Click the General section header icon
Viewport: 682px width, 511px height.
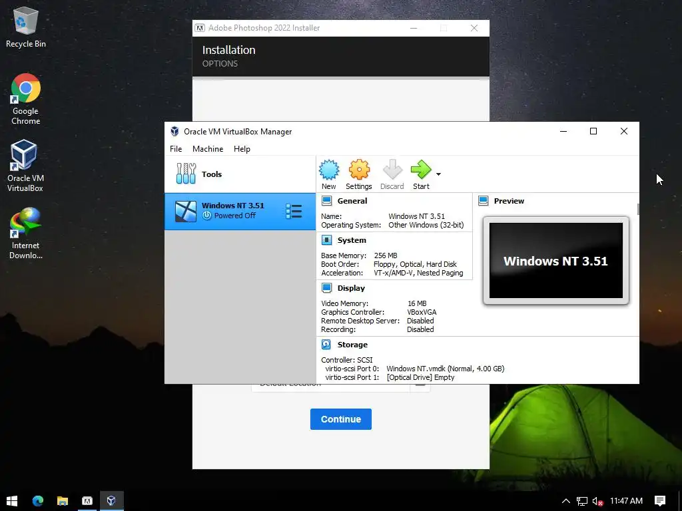point(326,201)
